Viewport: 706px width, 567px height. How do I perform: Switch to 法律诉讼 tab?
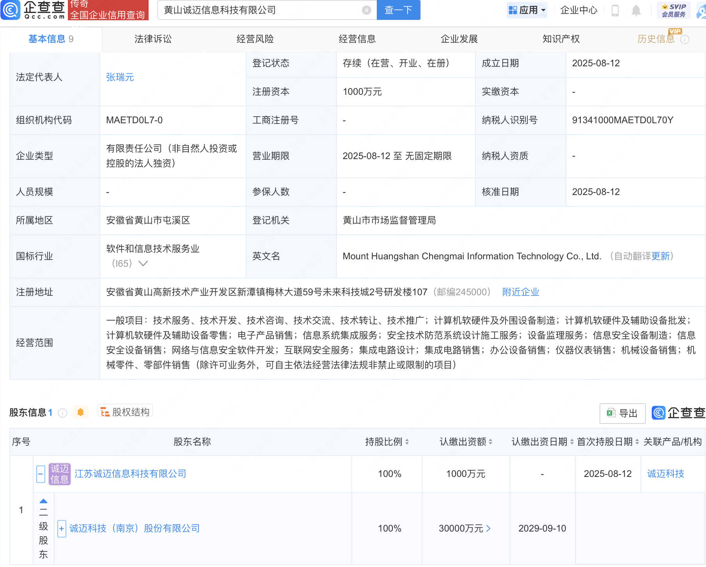tap(153, 39)
